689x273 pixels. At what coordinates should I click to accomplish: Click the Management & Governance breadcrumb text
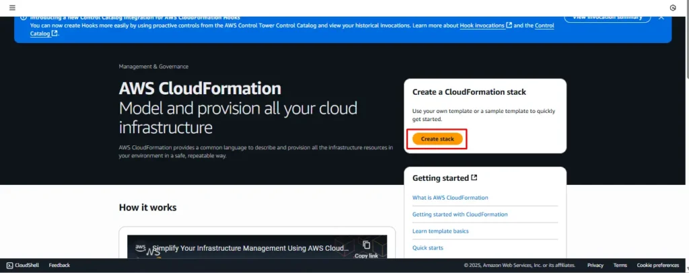pyautogui.click(x=153, y=67)
